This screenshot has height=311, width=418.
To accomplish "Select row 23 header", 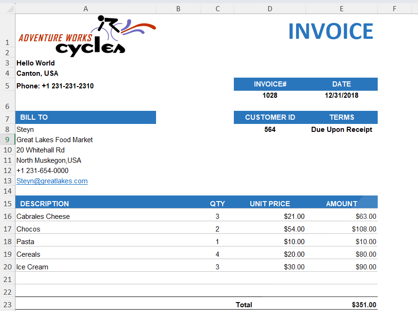I will point(7,304).
